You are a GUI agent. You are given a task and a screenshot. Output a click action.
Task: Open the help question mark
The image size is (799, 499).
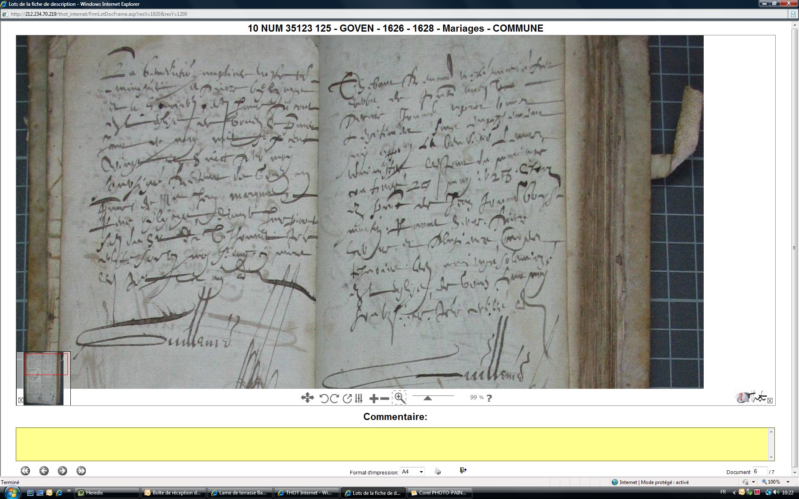(x=489, y=398)
